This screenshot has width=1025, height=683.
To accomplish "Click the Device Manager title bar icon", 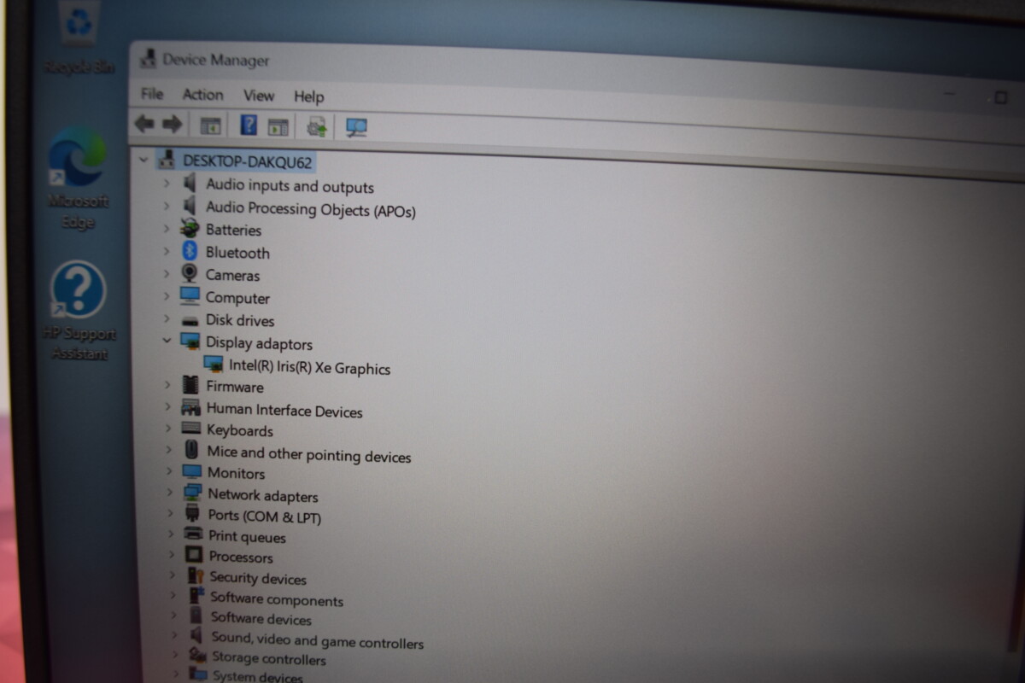I will pyautogui.click(x=149, y=60).
